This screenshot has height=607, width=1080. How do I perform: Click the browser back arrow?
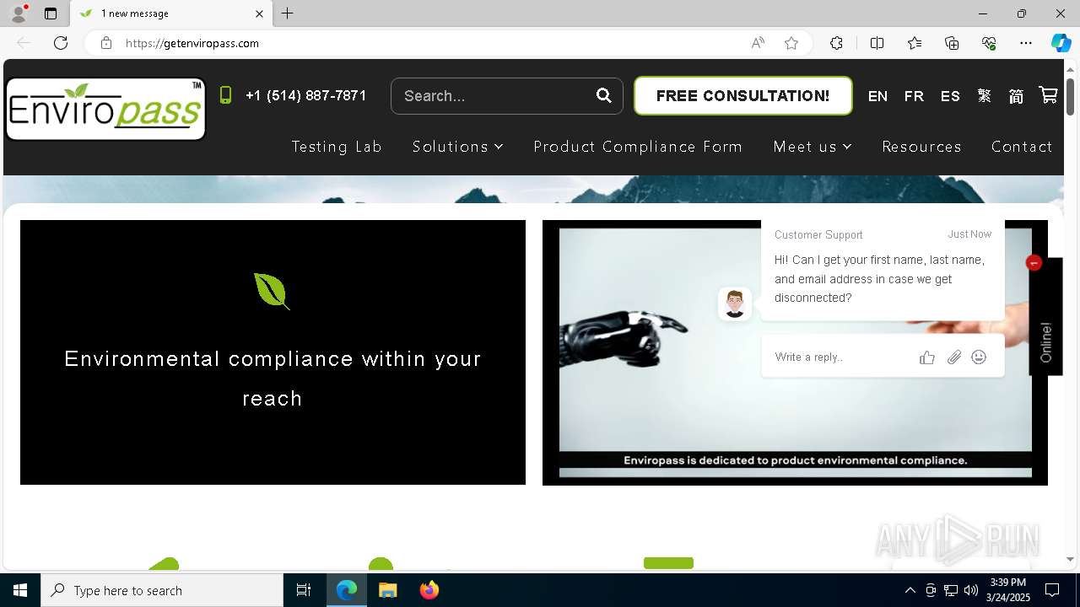click(24, 43)
